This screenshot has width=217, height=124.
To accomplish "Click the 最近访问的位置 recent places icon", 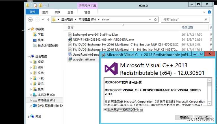I will [x=35, y=45].
